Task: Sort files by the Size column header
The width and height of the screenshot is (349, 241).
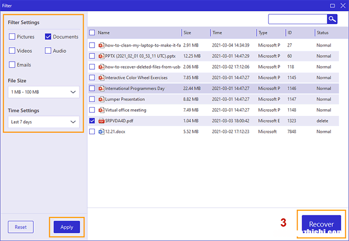Action: coord(187,33)
